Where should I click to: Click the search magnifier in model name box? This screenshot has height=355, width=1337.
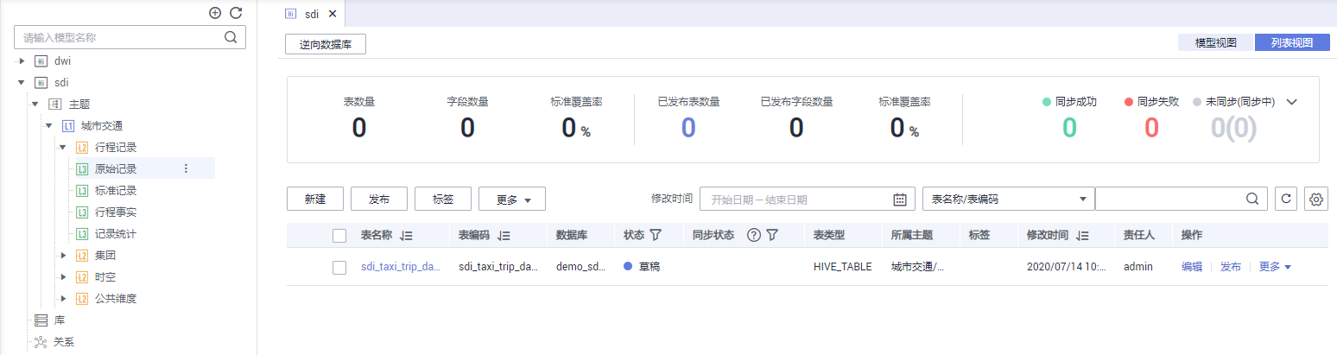[x=231, y=37]
